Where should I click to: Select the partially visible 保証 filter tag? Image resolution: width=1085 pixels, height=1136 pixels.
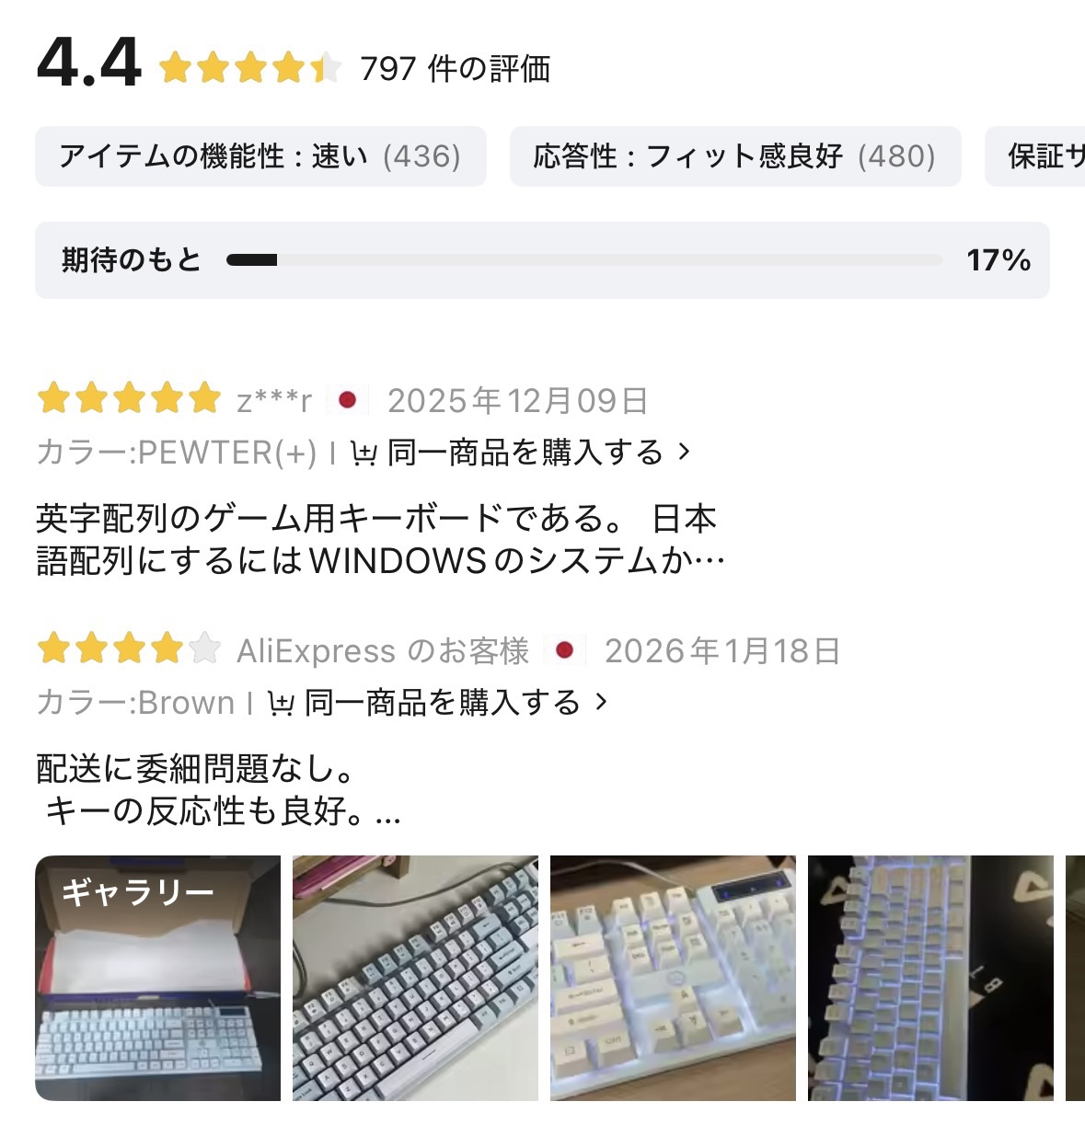1035,156
